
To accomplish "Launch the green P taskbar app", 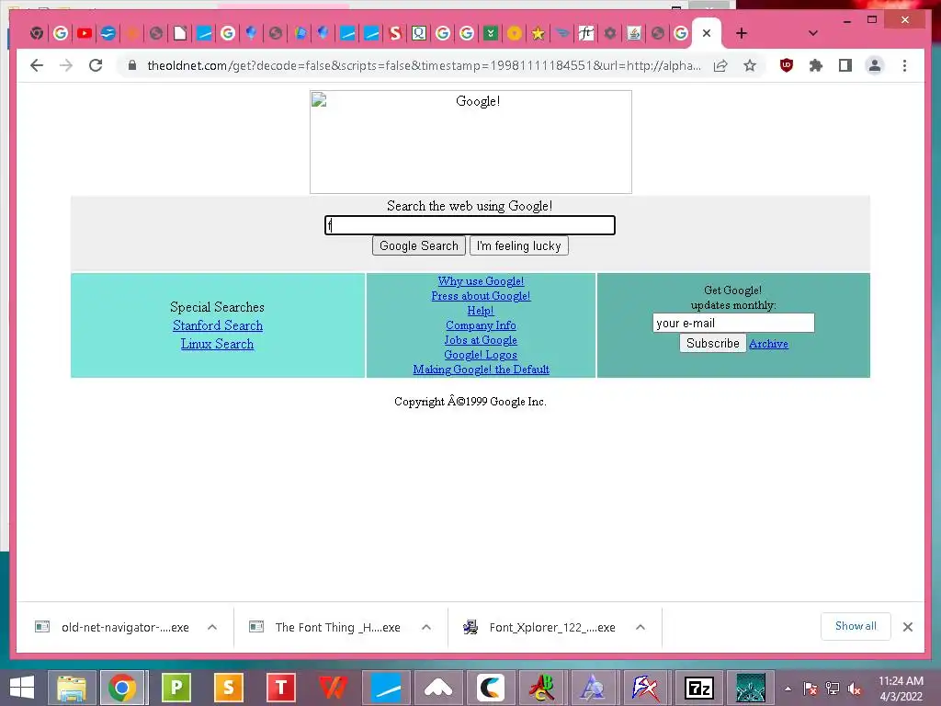I will pyautogui.click(x=176, y=688).
